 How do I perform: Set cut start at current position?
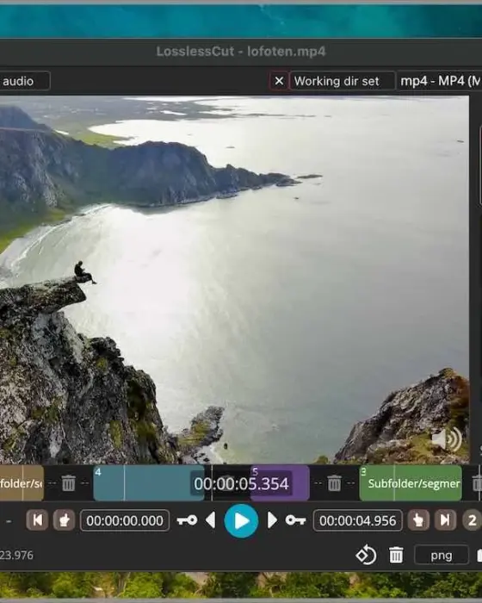pyautogui.click(x=64, y=520)
